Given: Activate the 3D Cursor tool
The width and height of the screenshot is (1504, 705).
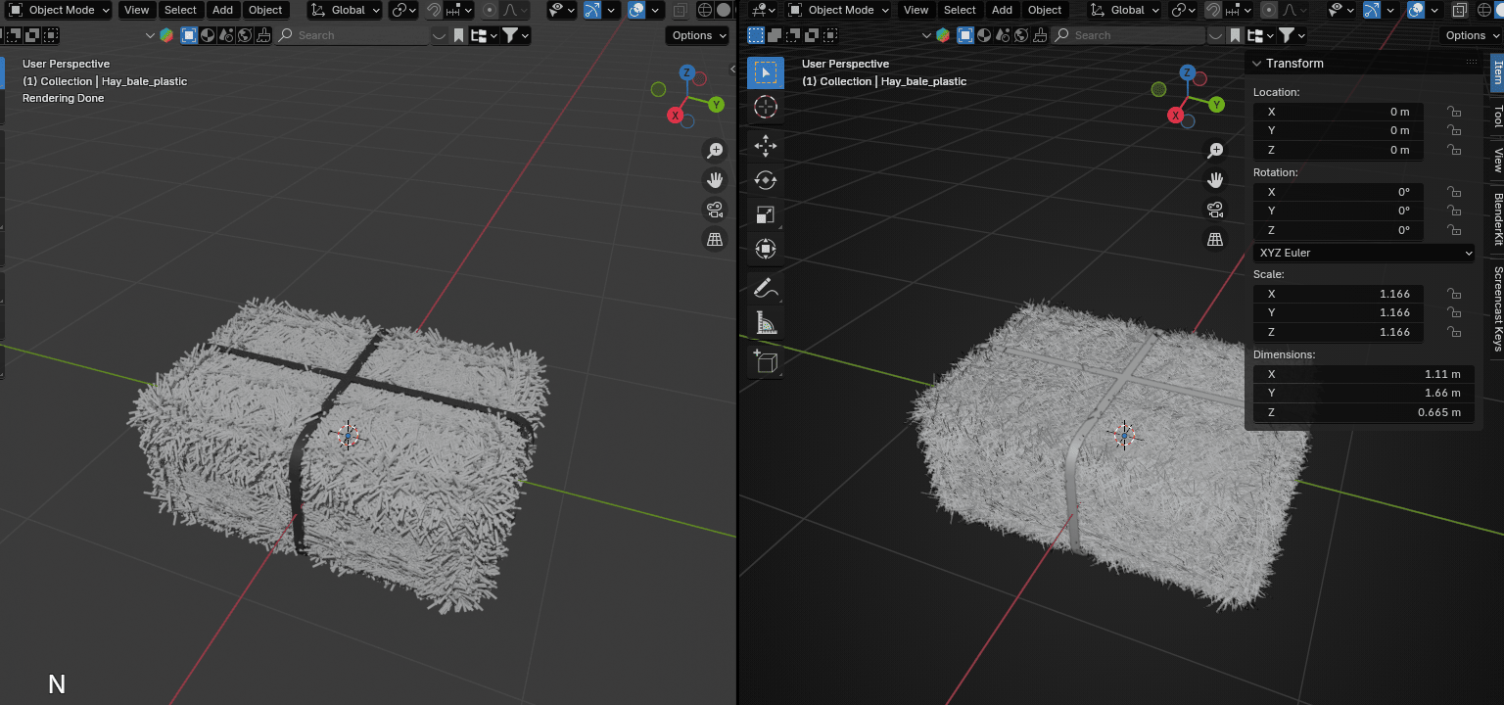Looking at the screenshot, I should 766,108.
